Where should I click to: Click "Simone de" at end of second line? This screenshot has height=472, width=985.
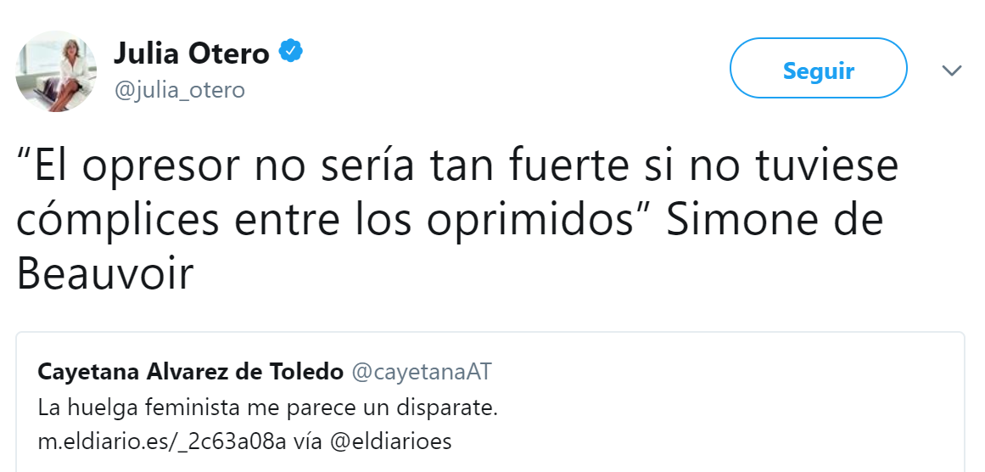click(775, 220)
